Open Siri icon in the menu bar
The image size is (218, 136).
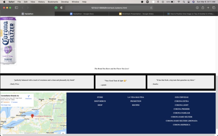click(193, 2)
